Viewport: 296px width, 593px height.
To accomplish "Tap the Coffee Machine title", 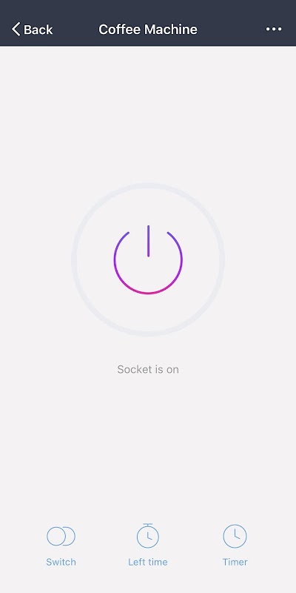I will click(148, 29).
